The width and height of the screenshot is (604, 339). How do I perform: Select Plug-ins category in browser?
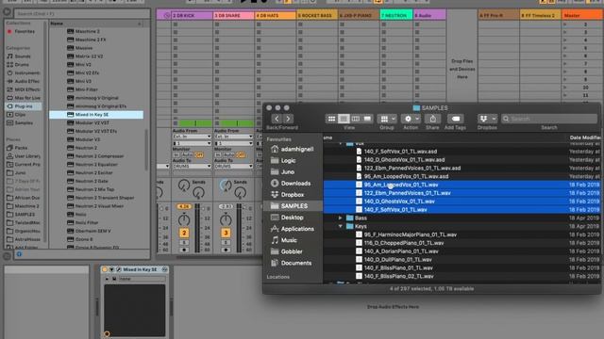point(24,106)
